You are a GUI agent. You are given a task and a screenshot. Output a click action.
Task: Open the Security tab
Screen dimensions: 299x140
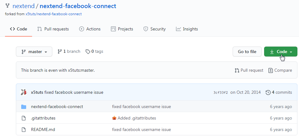coord(154,29)
